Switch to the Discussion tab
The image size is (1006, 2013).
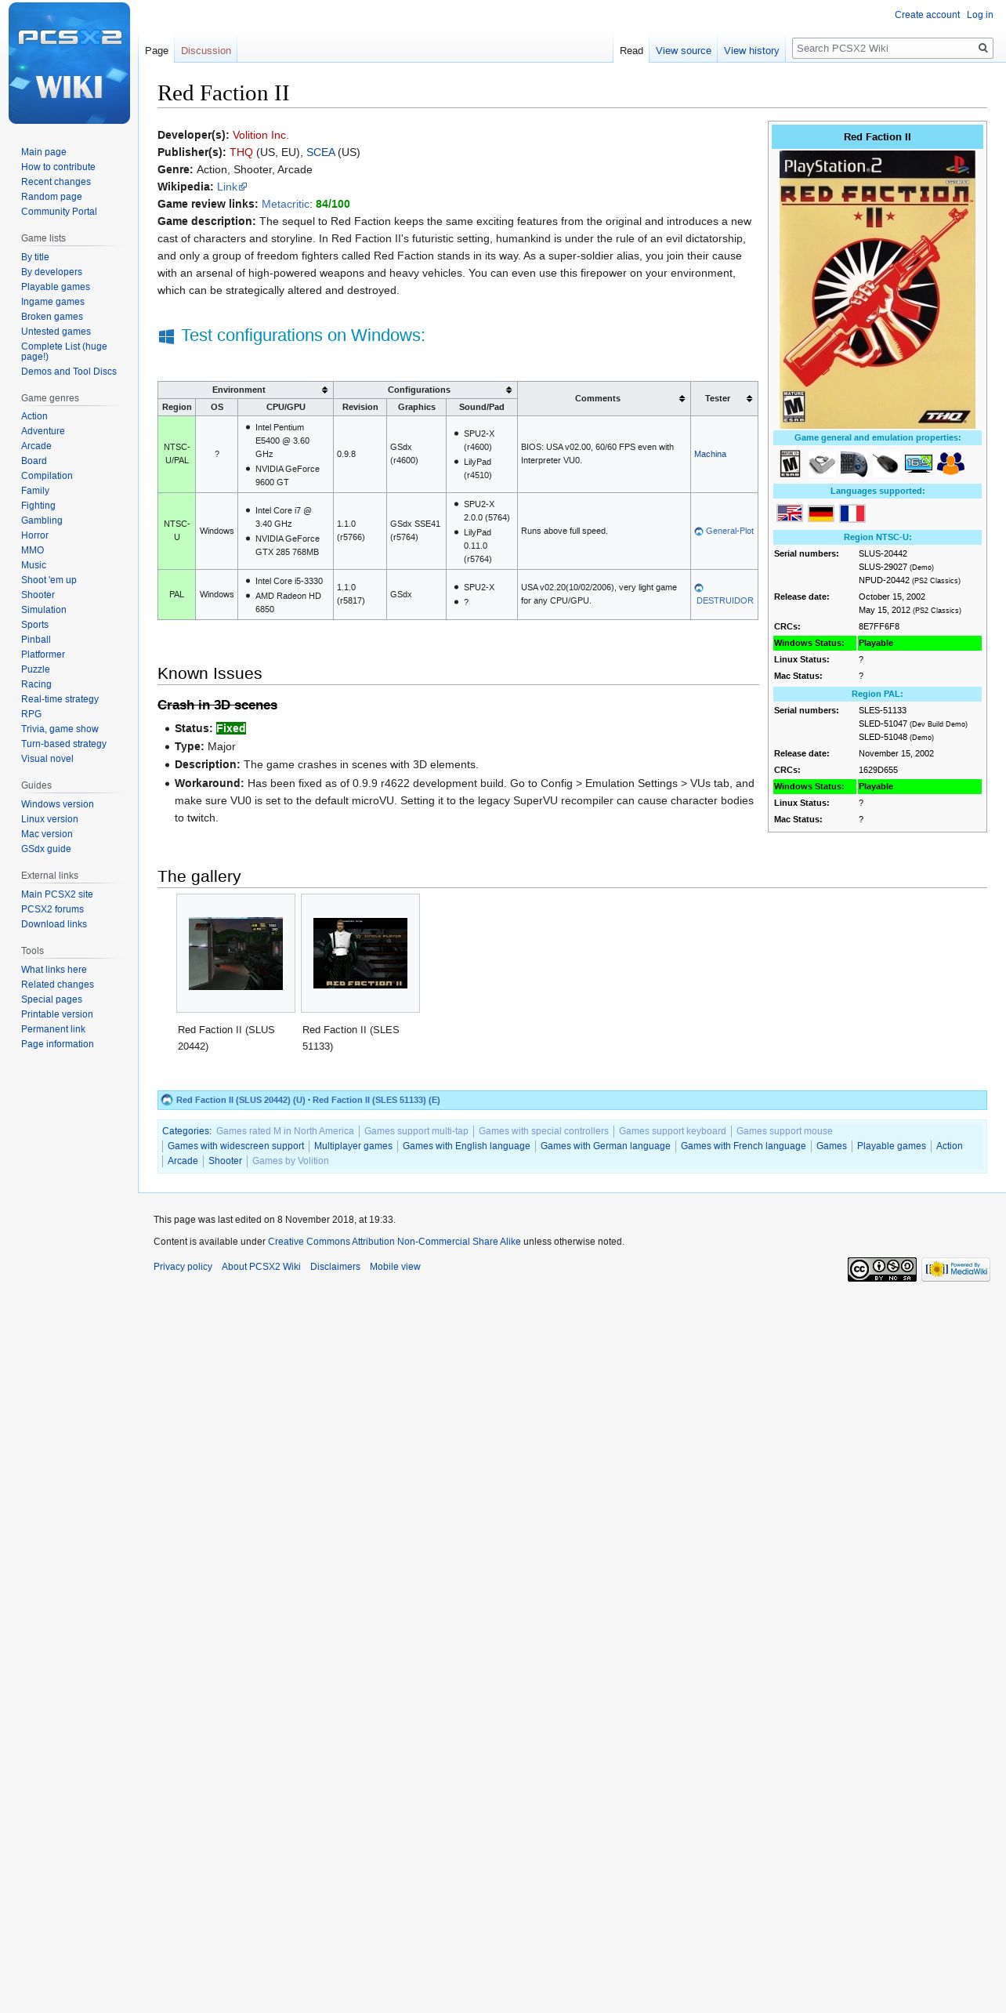(x=206, y=50)
